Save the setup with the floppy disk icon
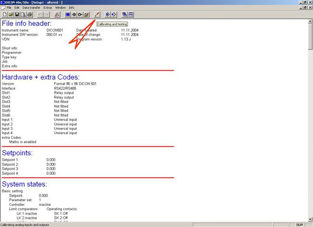Screen dimensions: 313x227 (16, 14)
